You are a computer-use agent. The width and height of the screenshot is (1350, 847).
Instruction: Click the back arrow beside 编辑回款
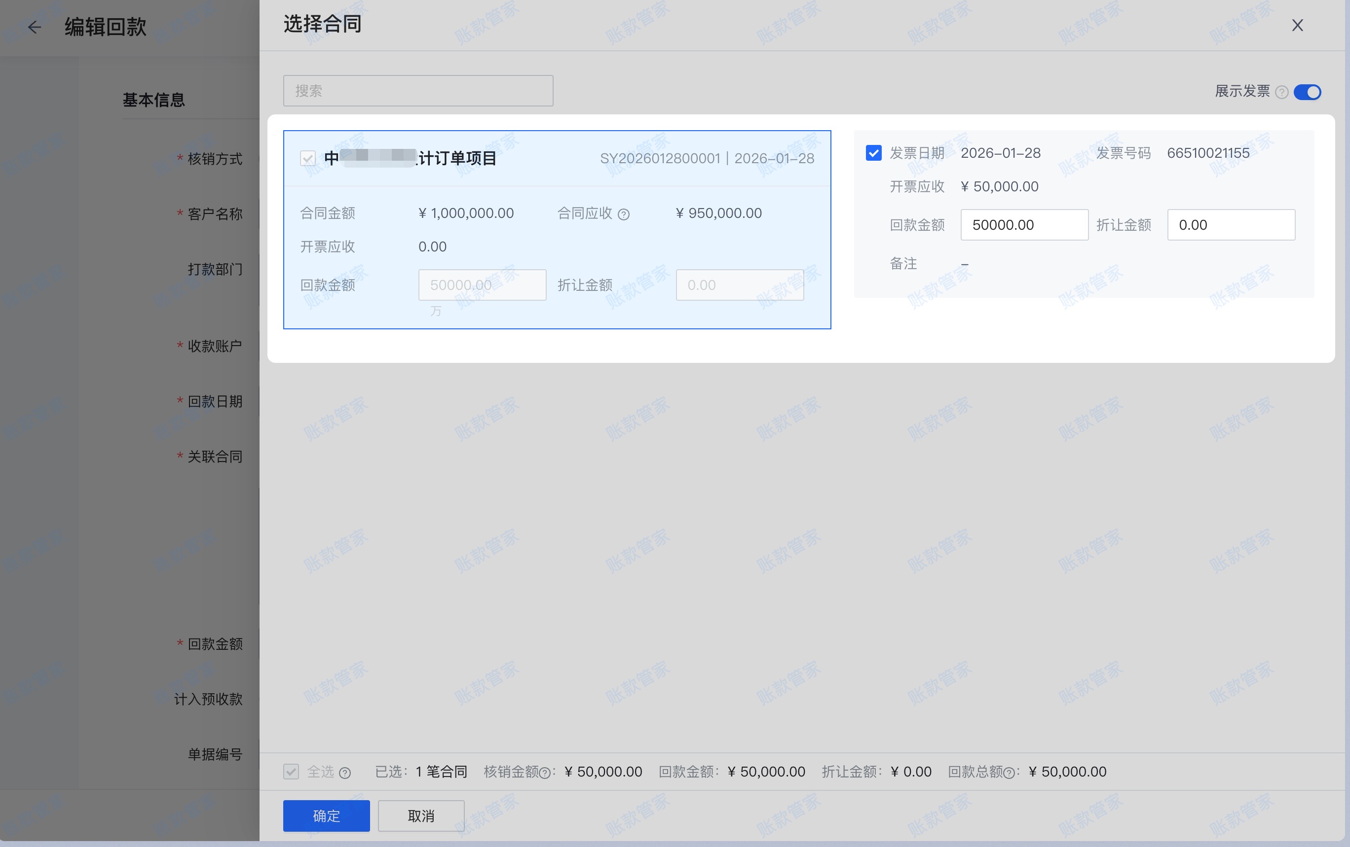tap(35, 27)
